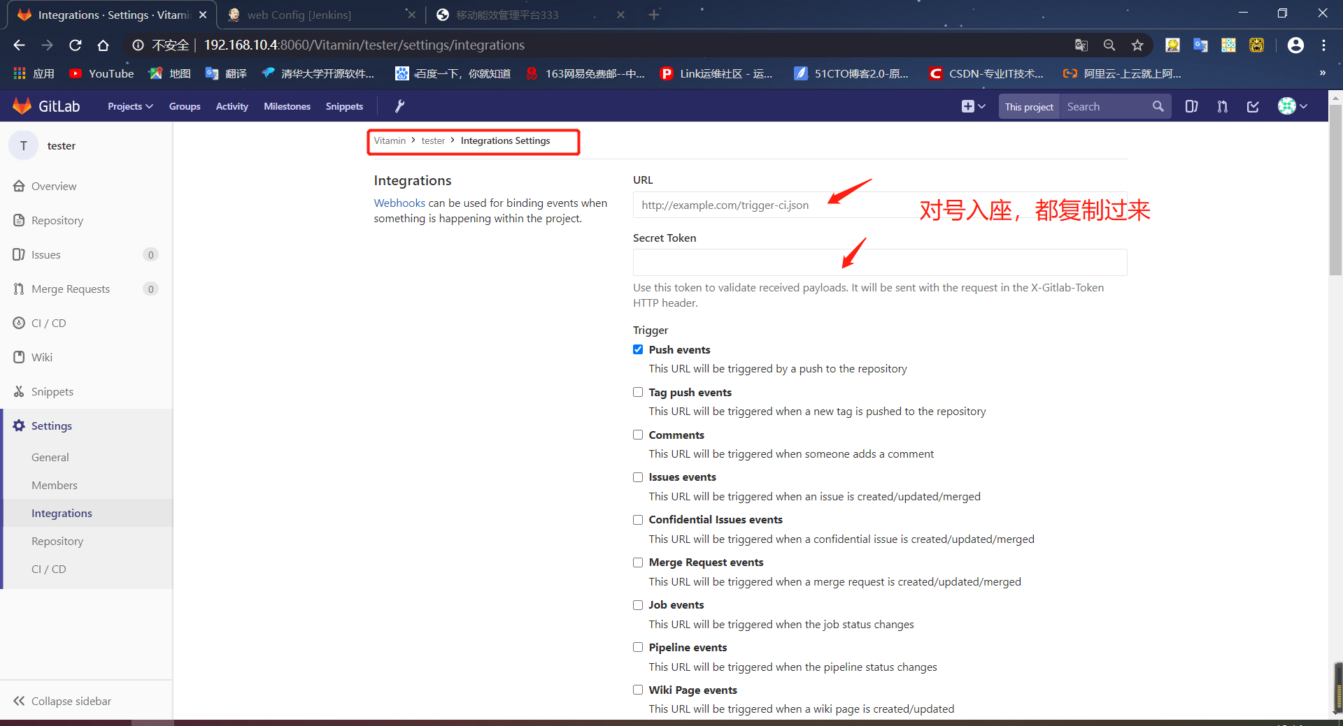Open the Merge Requests icon in navbar
This screenshot has height=726, width=1343.
pyautogui.click(x=1221, y=106)
